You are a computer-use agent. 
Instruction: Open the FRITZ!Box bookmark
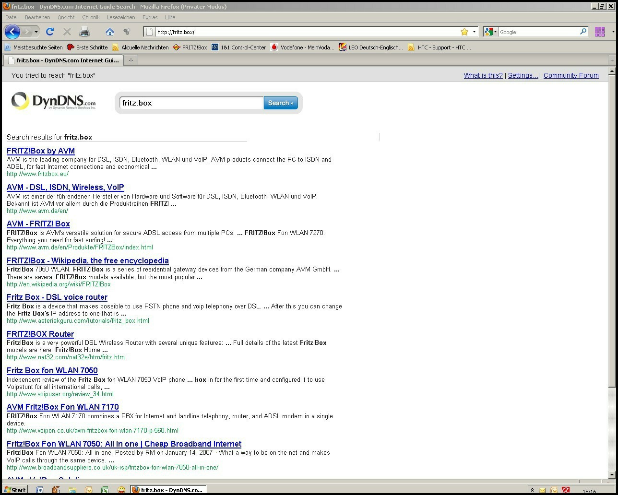click(x=190, y=47)
